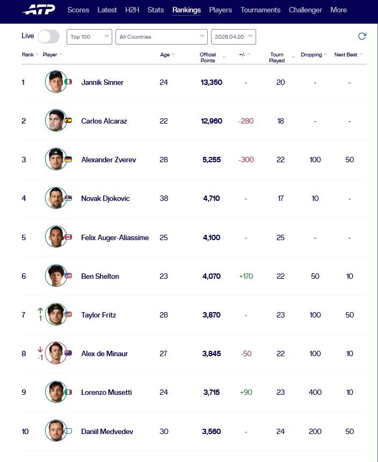Click the refresh rankings icon
378x462 pixels.
click(x=362, y=37)
